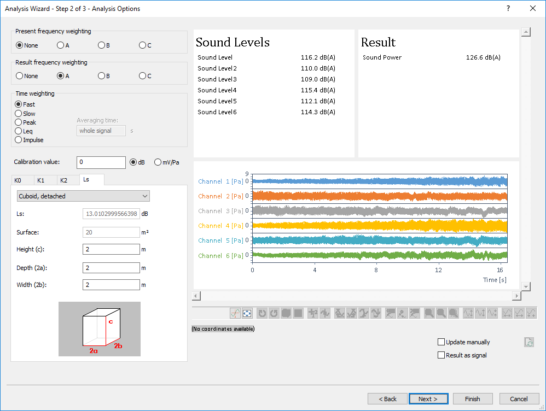Screen dimensions: 546x411
Task: Click the question mark help icon
Action: tap(508, 8)
